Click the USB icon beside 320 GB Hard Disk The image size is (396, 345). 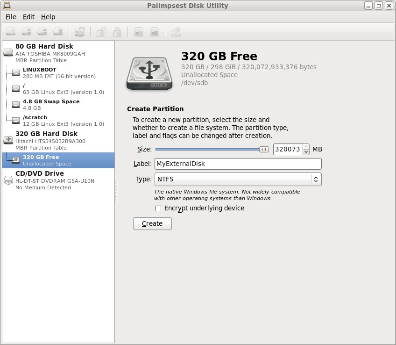(x=8, y=140)
